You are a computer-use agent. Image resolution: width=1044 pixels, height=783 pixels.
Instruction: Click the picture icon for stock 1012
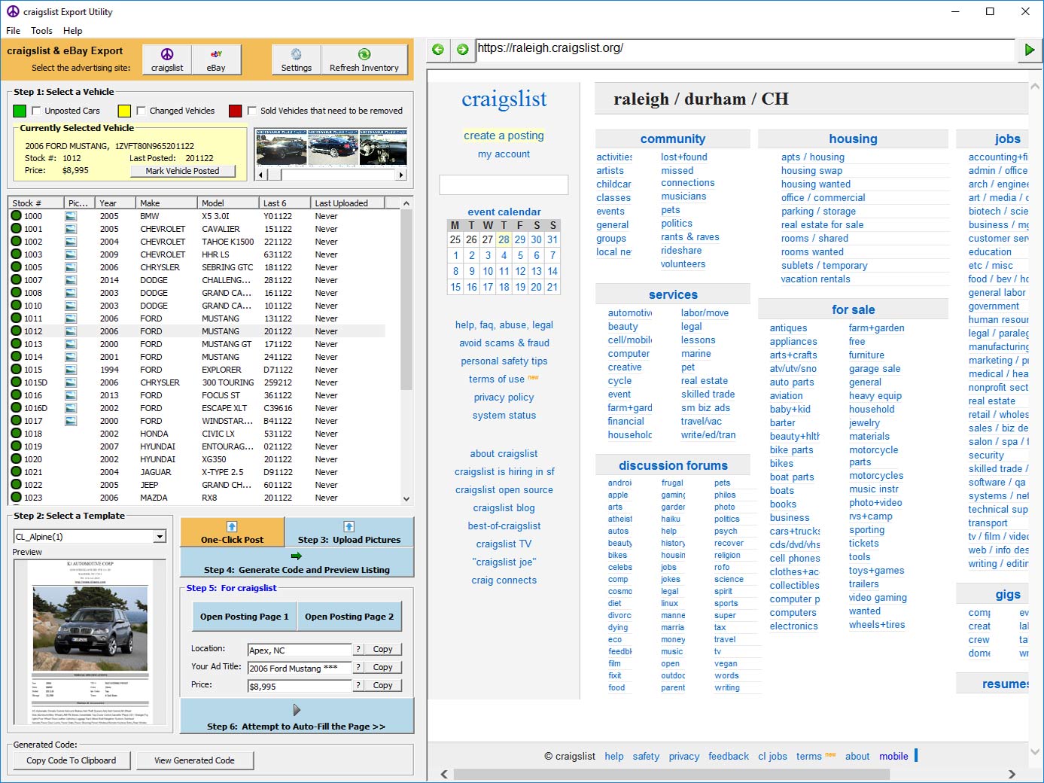point(71,331)
